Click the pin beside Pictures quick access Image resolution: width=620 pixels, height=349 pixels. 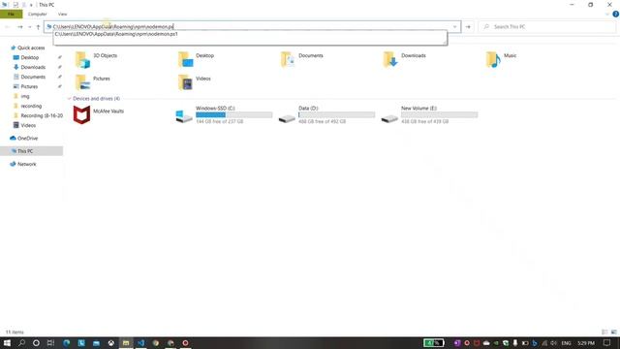[x=60, y=86]
